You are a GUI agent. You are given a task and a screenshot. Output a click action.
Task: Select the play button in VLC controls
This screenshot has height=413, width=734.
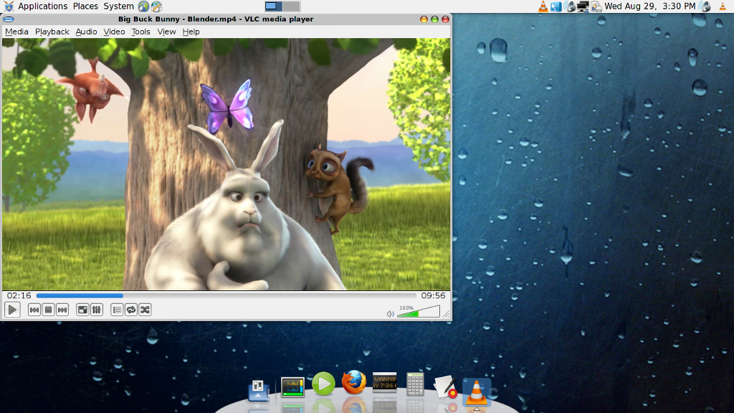pyautogui.click(x=12, y=309)
